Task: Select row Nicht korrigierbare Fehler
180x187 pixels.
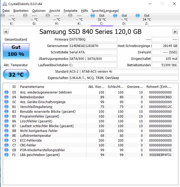Action: (88, 131)
